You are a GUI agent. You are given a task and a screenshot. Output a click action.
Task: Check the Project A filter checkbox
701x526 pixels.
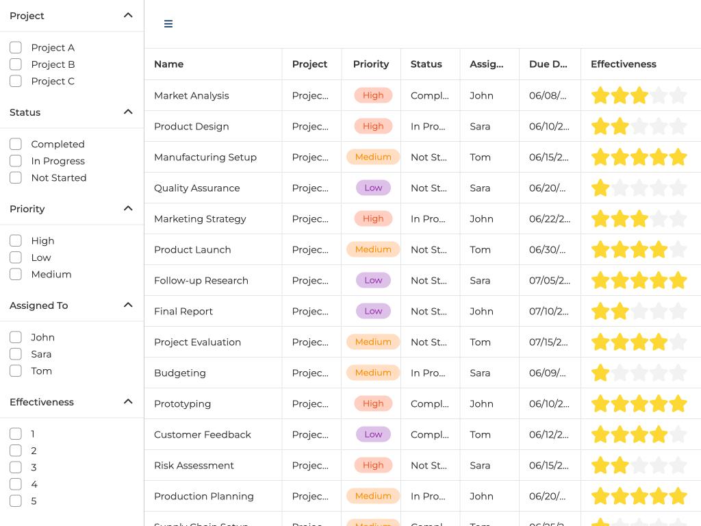(x=16, y=48)
